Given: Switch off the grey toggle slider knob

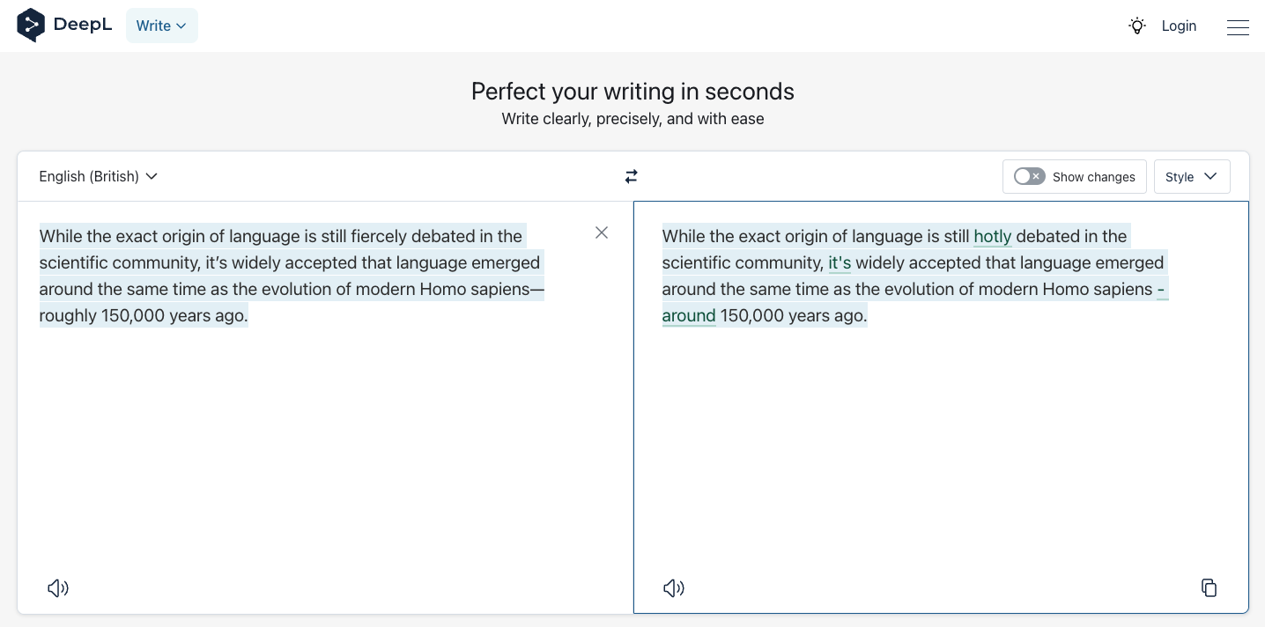Looking at the screenshot, I should coord(1022,176).
